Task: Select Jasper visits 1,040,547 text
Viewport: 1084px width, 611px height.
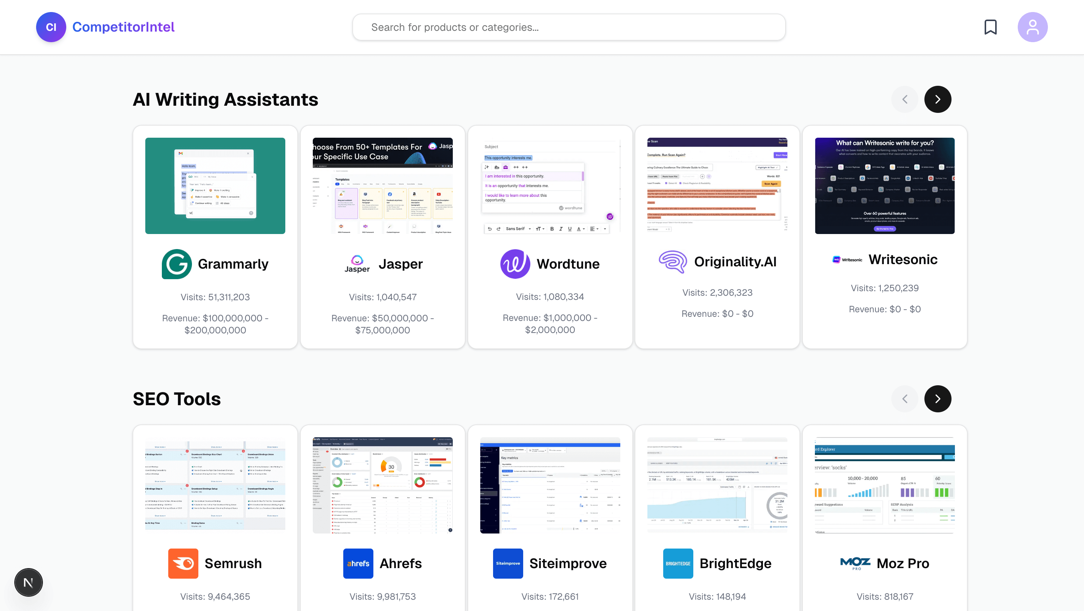Action: [382, 297]
